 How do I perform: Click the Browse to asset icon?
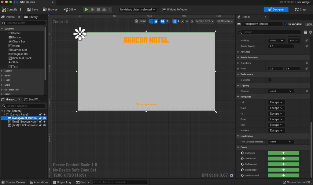(x=45, y=9)
